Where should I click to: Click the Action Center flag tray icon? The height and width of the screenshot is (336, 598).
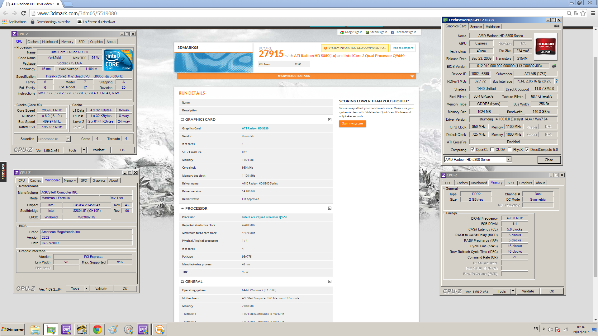(558, 329)
